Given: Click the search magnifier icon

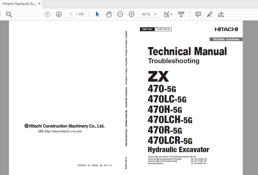Looking at the screenshot, I should [x=9, y=15].
